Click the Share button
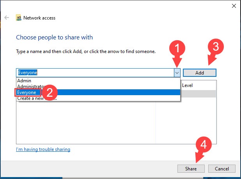 click(x=191, y=169)
